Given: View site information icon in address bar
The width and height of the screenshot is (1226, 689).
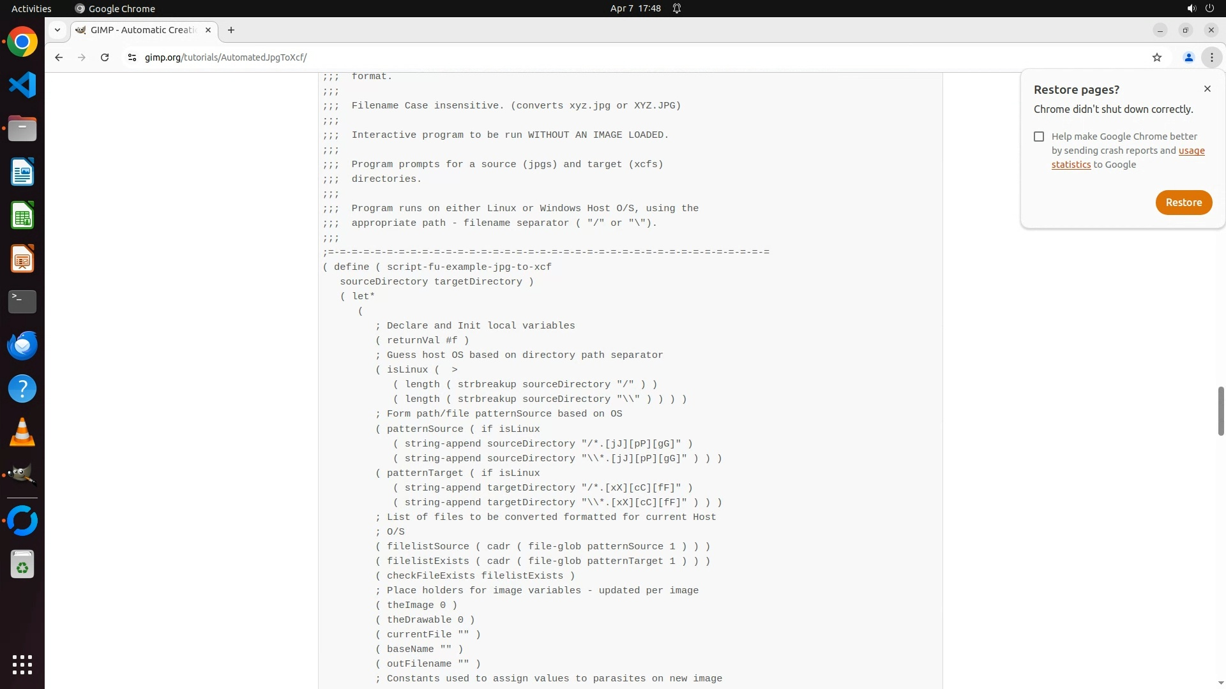Looking at the screenshot, I should [132, 57].
